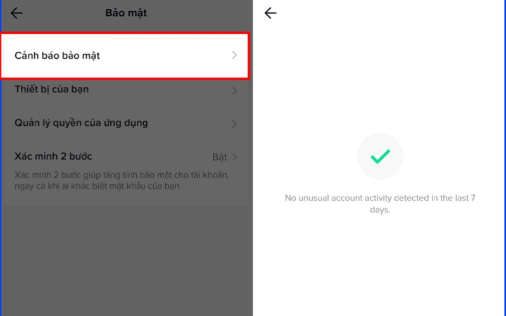506x316 pixels.
Task: Open the chevron next to Thiết bị của bạn
Action: (234, 91)
